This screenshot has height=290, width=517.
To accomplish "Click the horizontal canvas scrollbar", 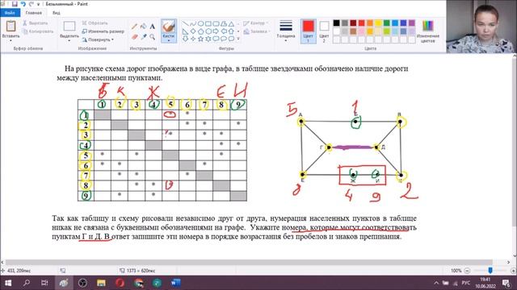I will [249, 262].
